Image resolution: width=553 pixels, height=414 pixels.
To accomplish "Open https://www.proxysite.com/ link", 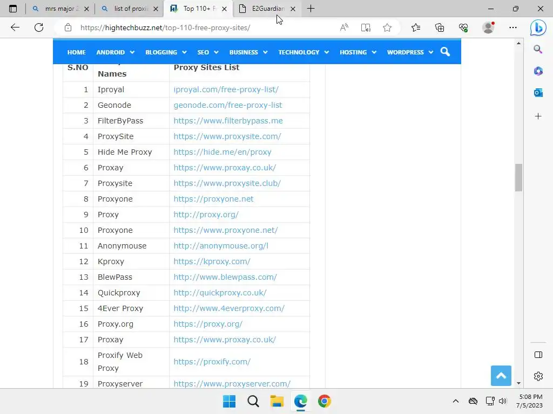I will [227, 136].
